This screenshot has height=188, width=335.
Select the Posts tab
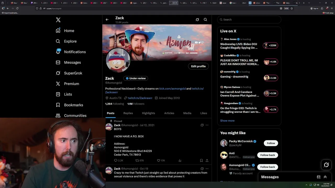click(x=110, y=113)
